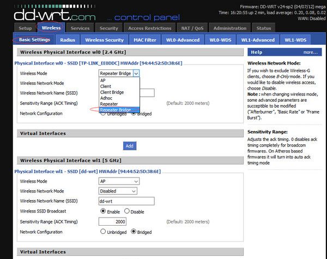Select Basic Settings sub-tab
The image size is (327, 259).
point(34,40)
